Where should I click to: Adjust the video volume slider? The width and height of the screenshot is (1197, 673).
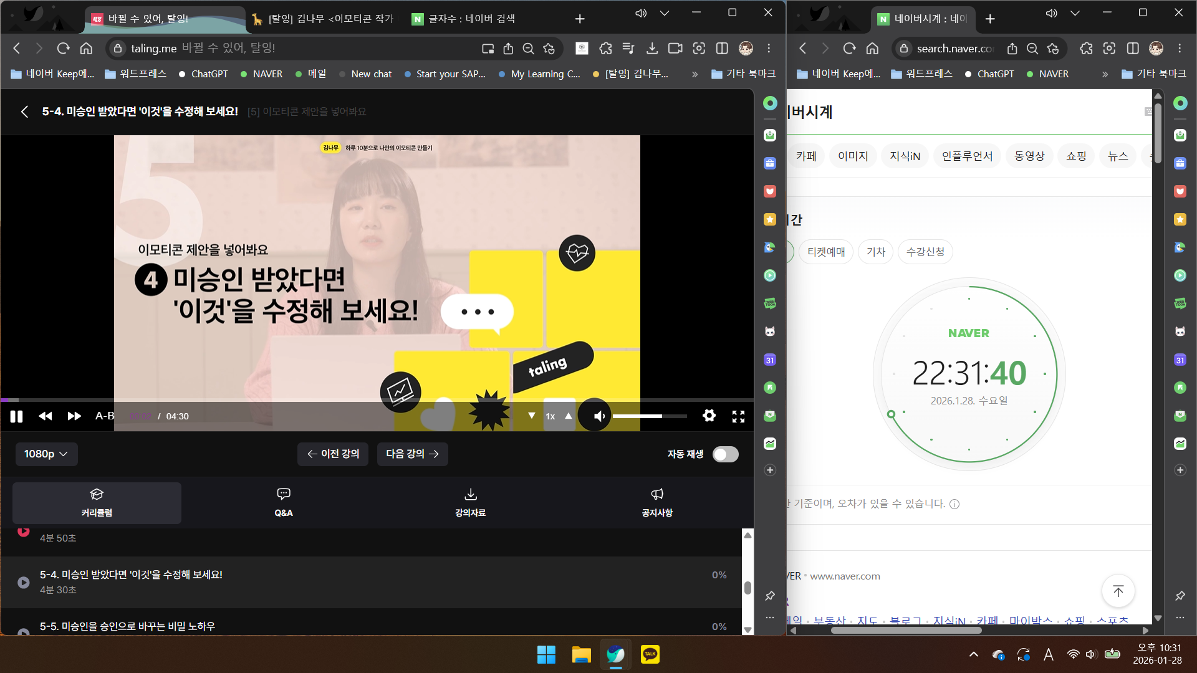click(x=648, y=416)
